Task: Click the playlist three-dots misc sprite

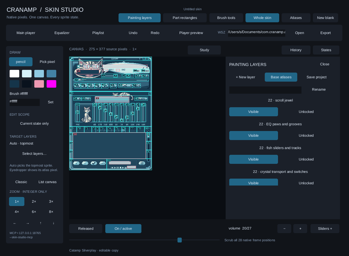Action: coord(102,163)
